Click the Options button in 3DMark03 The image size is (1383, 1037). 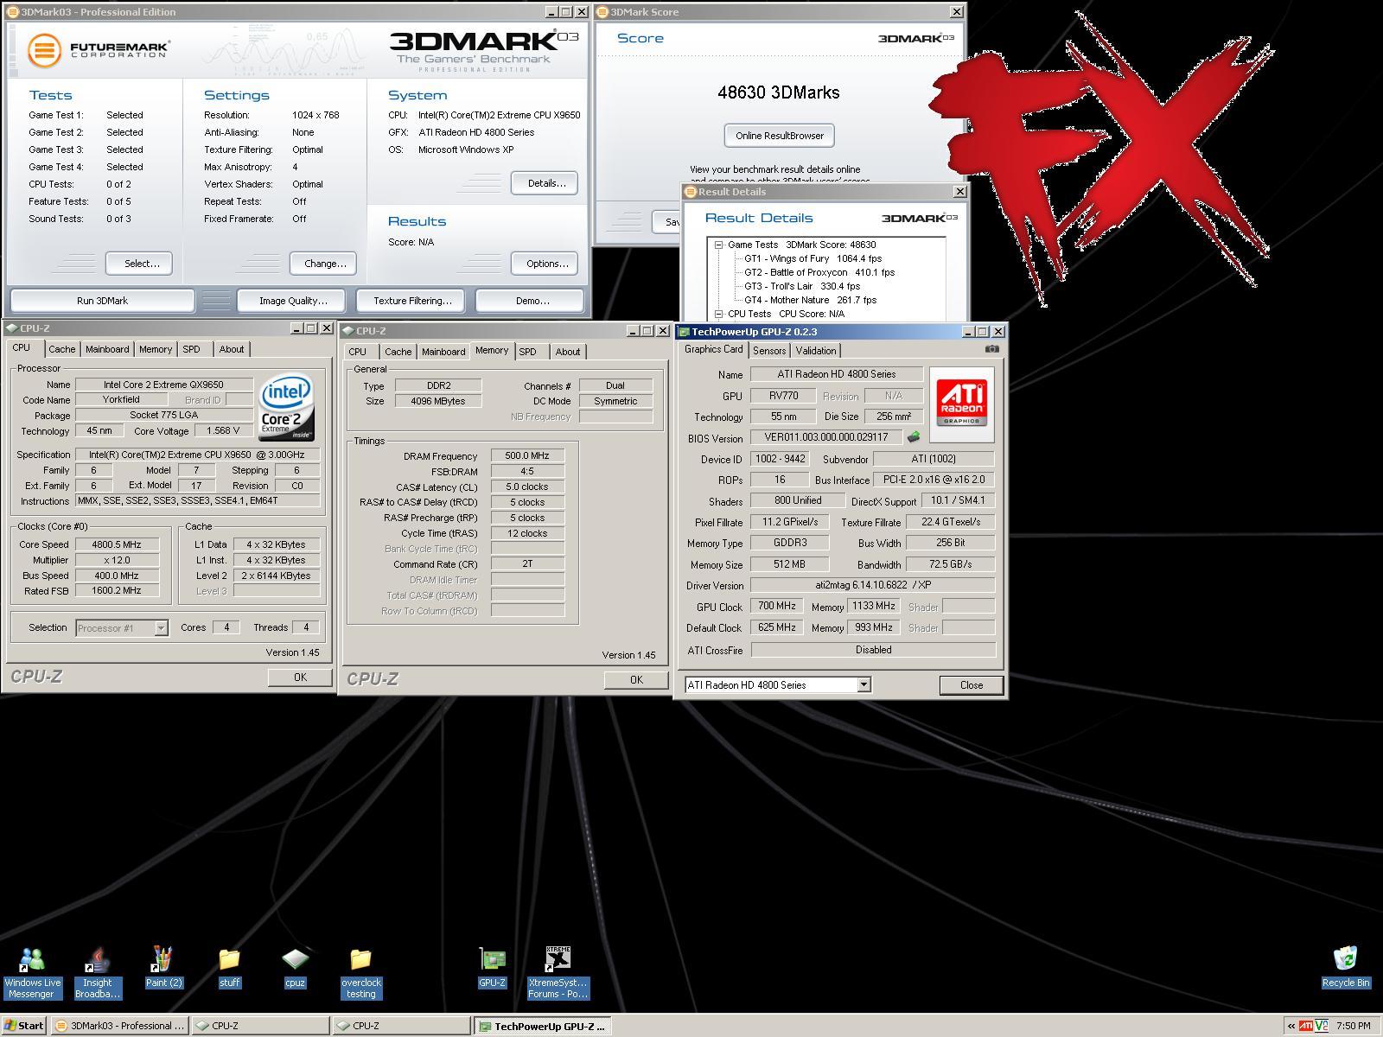[546, 264]
